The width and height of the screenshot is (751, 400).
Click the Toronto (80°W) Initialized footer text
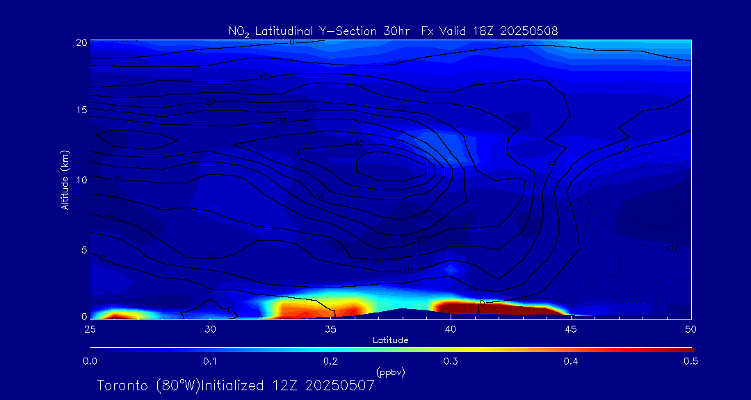(x=236, y=385)
